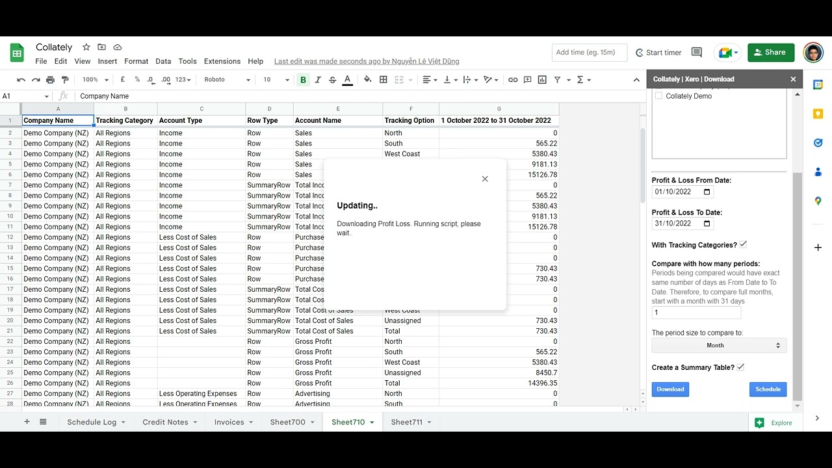Close the Updating dialog

[485, 179]
